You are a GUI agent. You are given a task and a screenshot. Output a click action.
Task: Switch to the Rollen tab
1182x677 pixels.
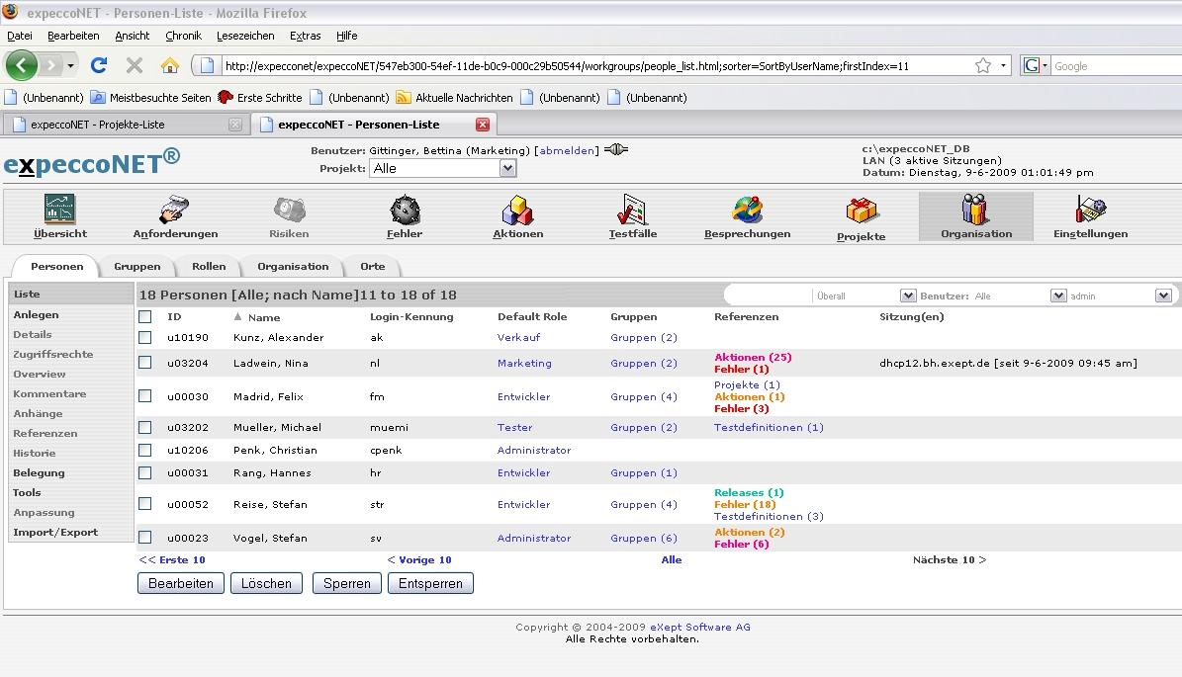209,266
